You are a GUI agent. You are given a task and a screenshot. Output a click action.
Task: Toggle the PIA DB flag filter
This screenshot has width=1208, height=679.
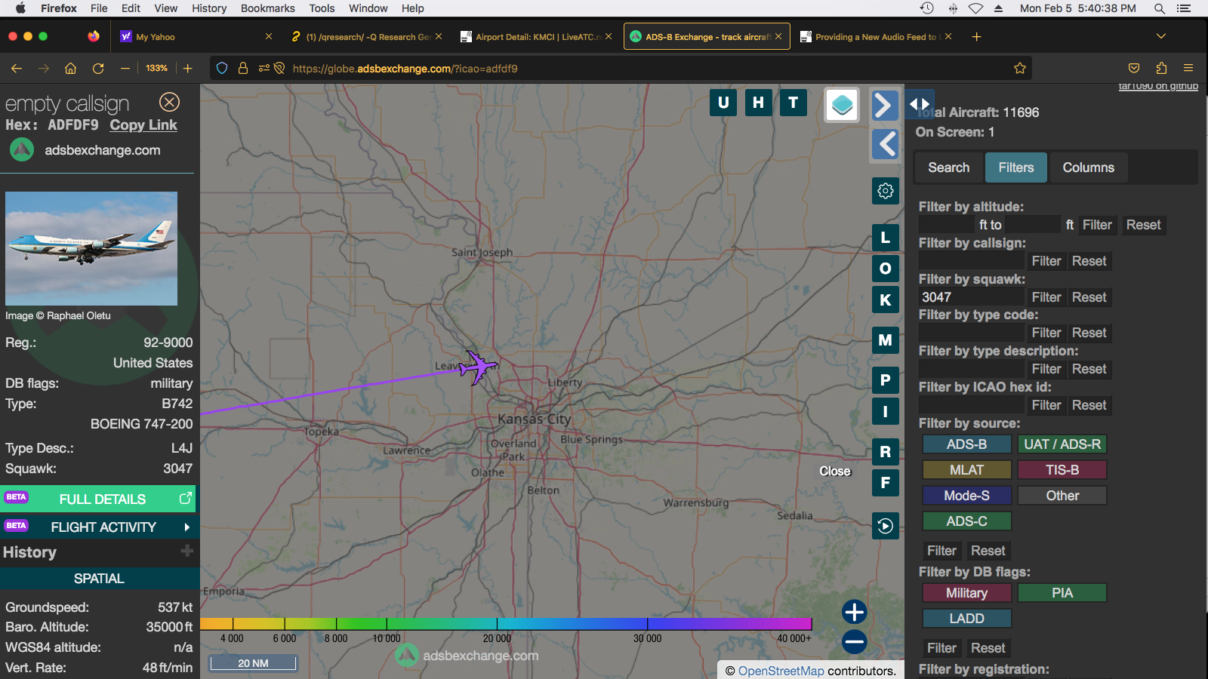pyautogui.click(x=1062, y=593)
